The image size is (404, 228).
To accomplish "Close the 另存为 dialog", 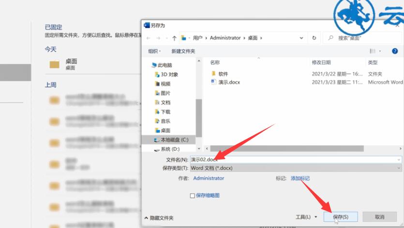I will click(398, 26).
